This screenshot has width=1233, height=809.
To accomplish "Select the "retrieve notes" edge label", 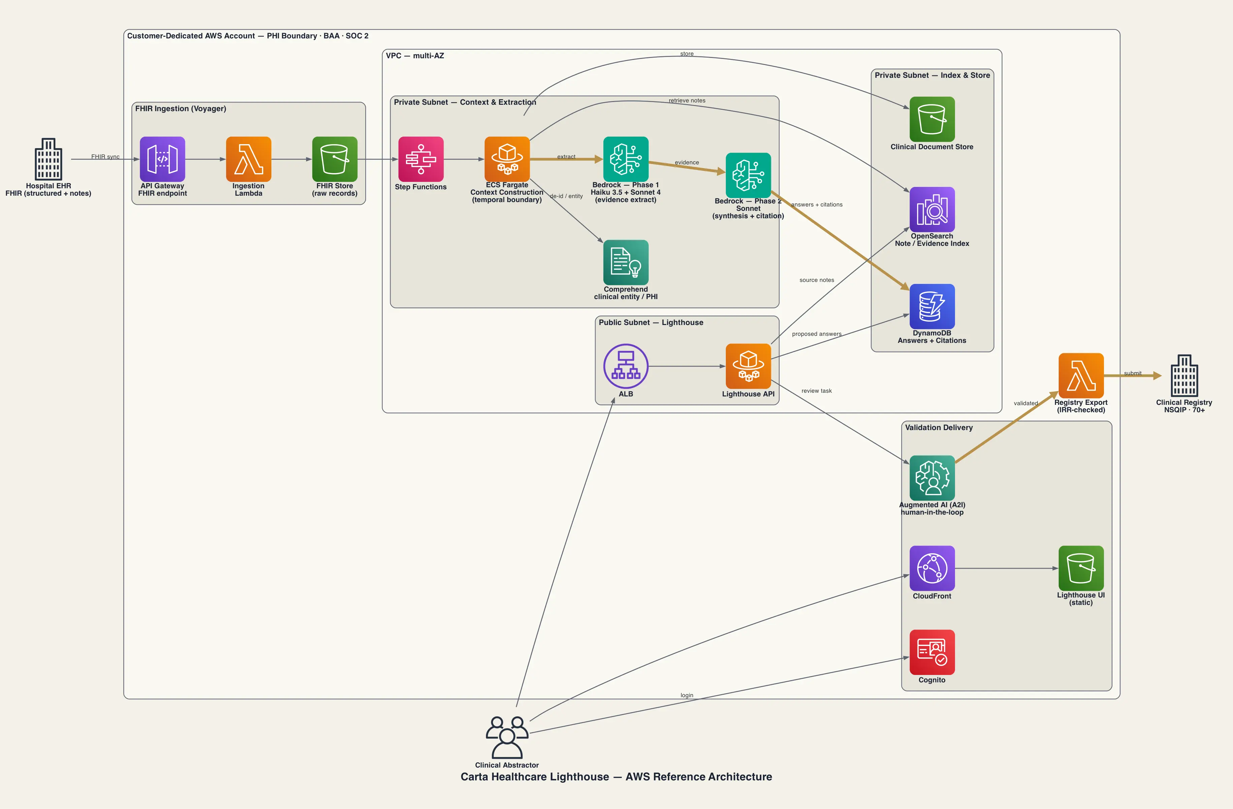I will click(x=687, y=100).
